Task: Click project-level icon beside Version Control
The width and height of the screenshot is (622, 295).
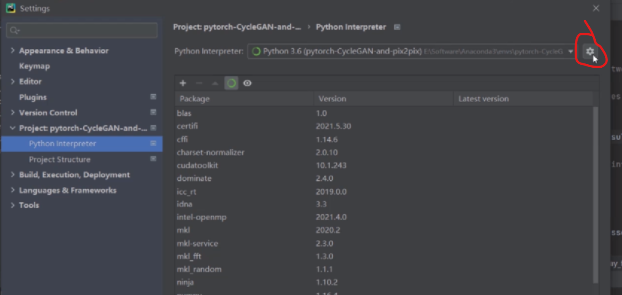Action: tap(153, 112)
